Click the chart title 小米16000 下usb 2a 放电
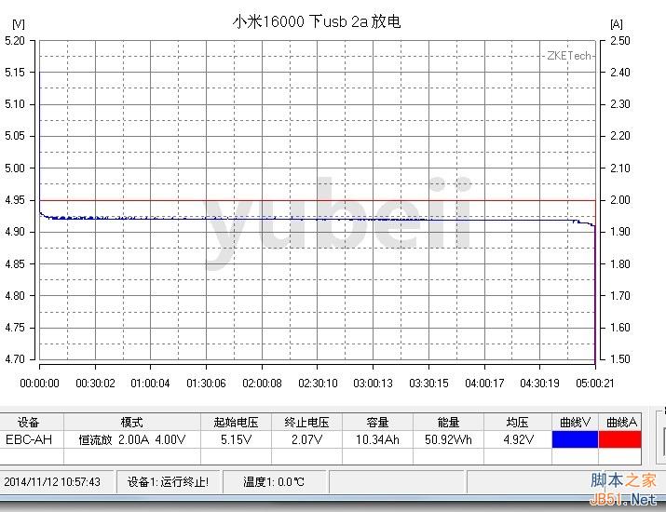This screenshot has height=512, width=666. point(317,21)
